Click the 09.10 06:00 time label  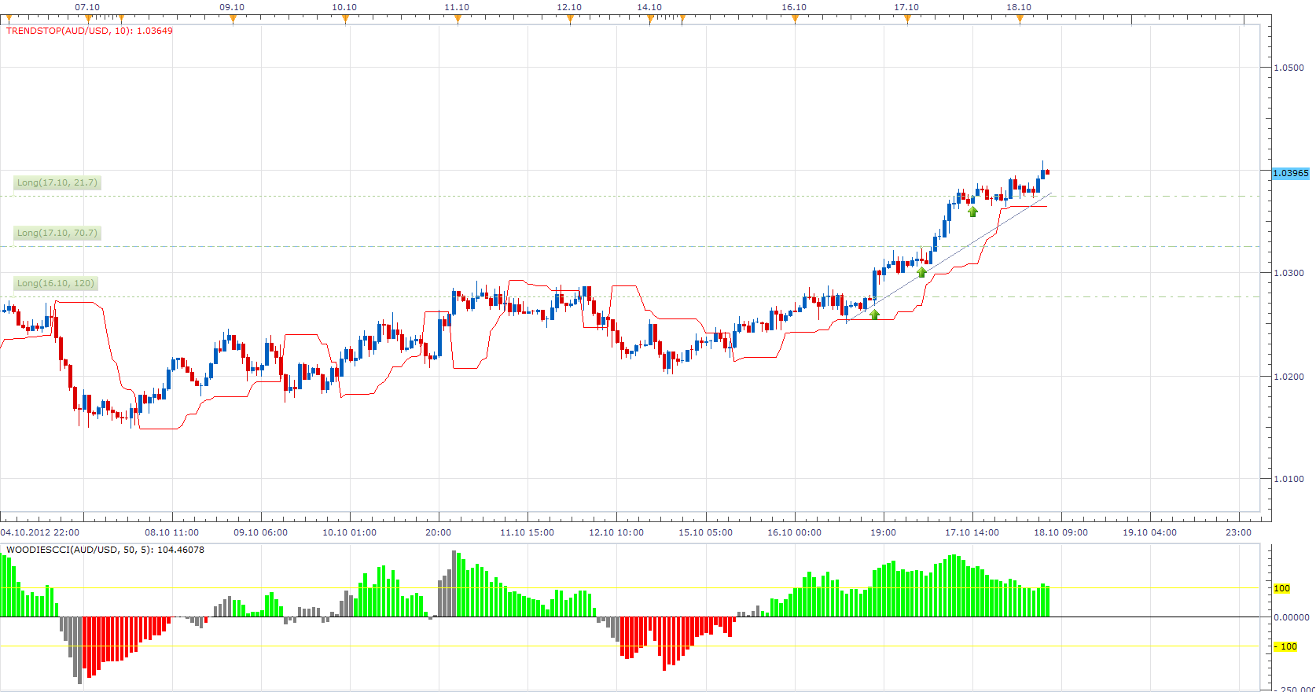(260, 532)
